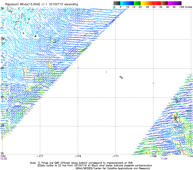Click the magenta 40–45 knot legend segment
The height and width of the screenshot is (170, 193).
tap(171, 3)
